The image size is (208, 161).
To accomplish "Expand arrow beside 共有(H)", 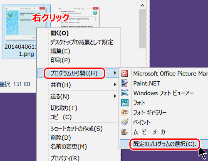I will (115, 84).
